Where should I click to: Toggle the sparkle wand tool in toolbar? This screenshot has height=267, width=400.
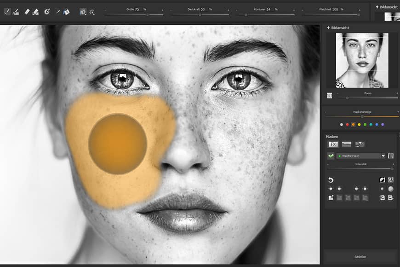pyautogui.click(x=92, y=12)
